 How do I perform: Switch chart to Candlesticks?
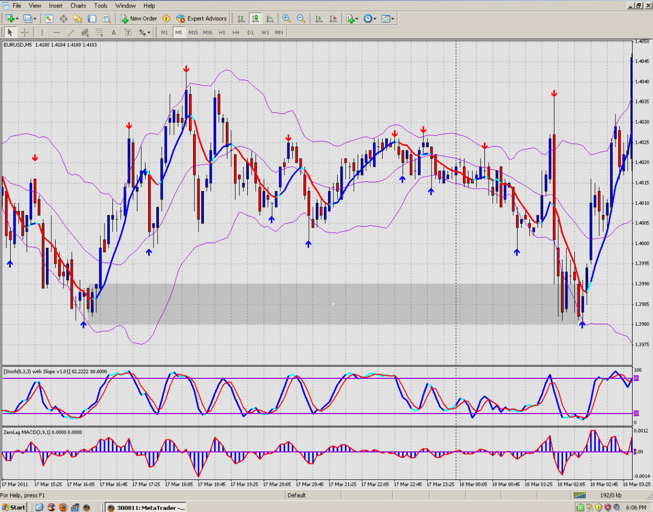[255, 18]
